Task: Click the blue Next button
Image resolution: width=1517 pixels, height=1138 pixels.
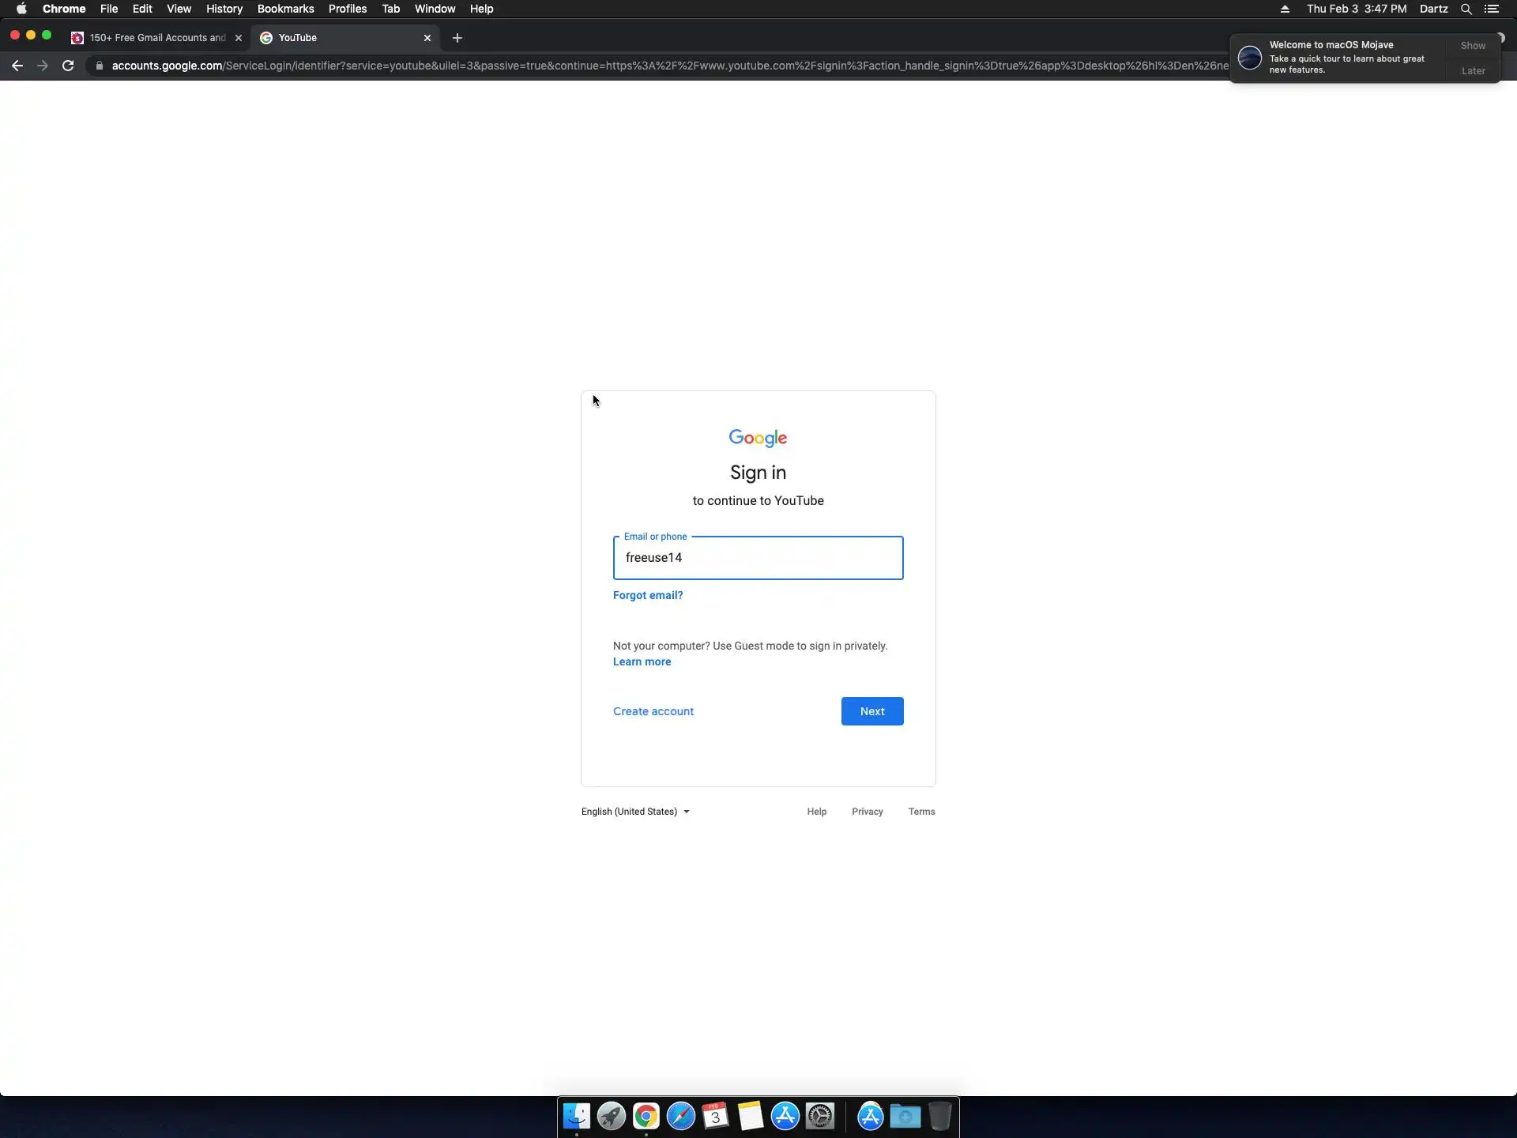Action: 871,711
